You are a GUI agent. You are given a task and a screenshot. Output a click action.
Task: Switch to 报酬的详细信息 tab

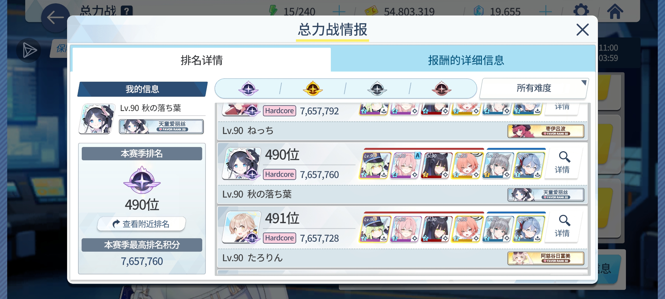tap(466, 60)
